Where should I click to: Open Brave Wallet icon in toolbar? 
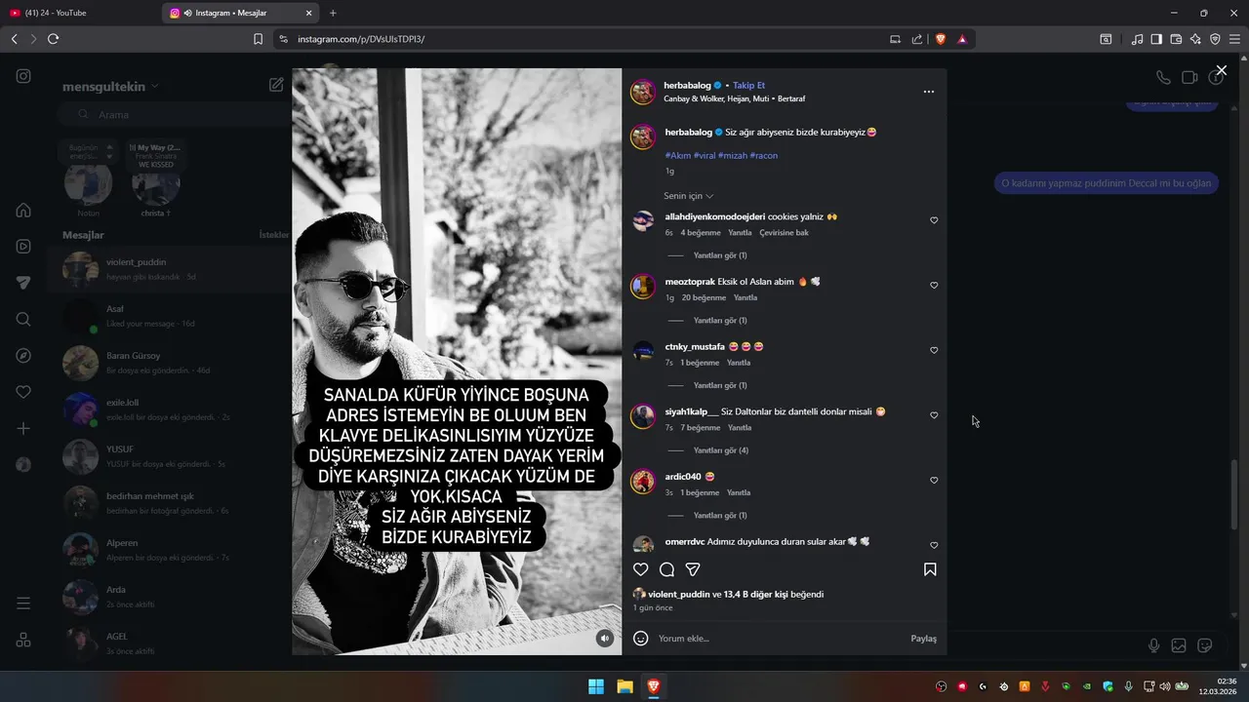tap(1176, 39)
